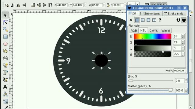Increase the X position stepper
Screen dimensions: 195x109
pos(69,4)
